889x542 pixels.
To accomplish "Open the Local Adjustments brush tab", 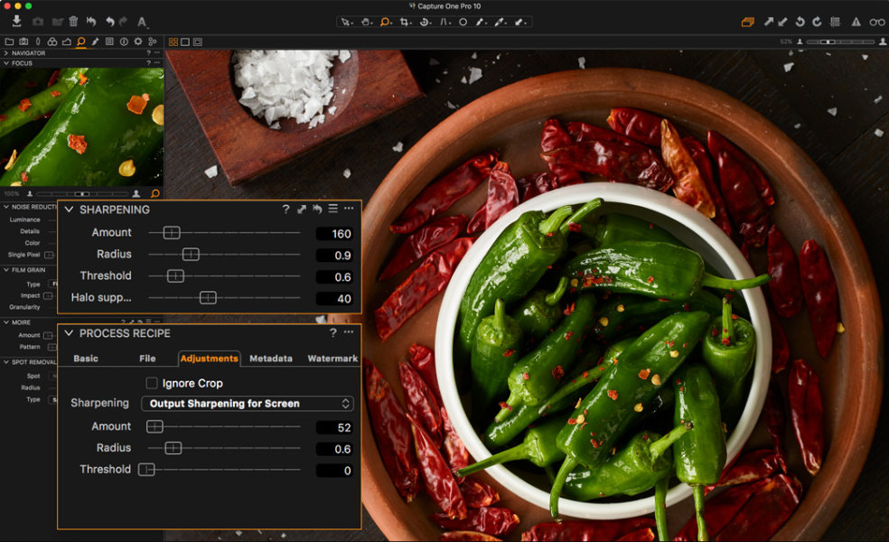I will coord(95,42).
